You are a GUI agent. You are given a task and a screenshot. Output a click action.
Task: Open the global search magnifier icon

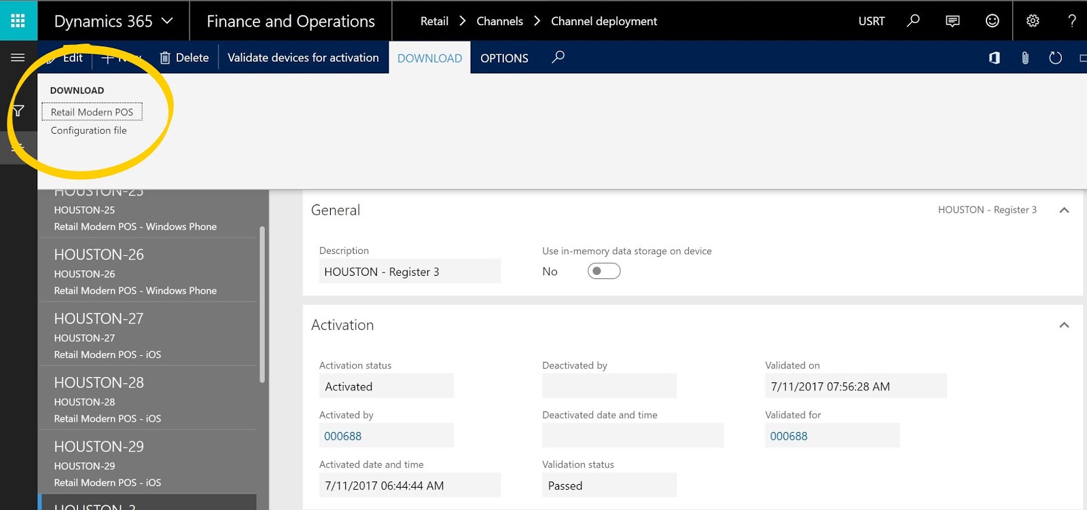point(913,21)
